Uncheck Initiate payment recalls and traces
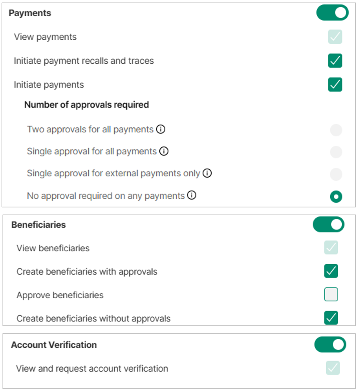The width and height of the screenshot is (357, 391). pyautogui.click(x=335, y=61)
